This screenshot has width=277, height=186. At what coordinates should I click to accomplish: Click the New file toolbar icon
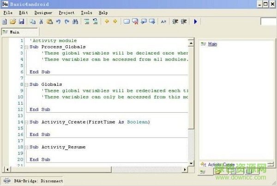click(5, 22)
